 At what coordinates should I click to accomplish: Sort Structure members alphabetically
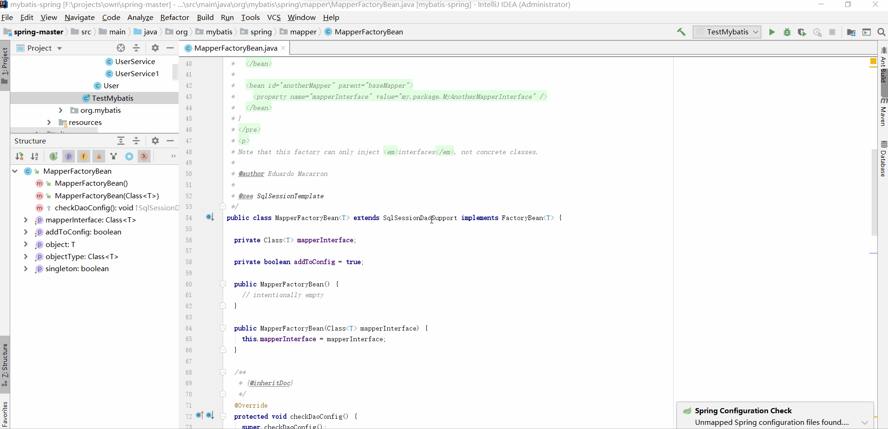tap(34, 156)
